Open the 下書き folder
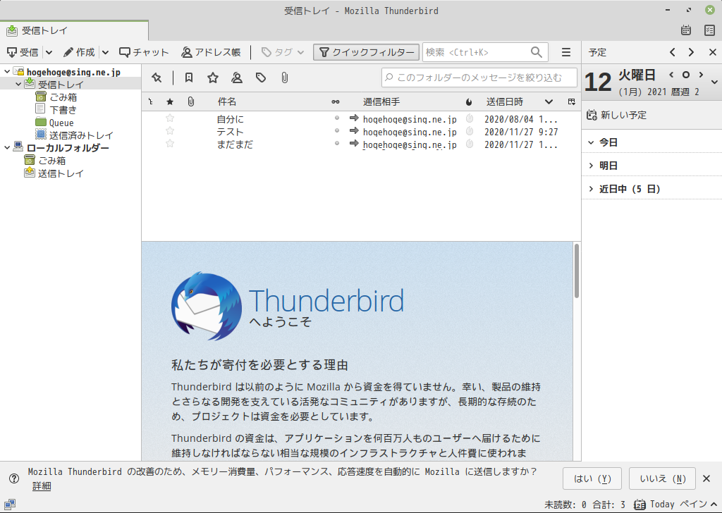The height and width of the screenshot is (513, 722). click(63, 110)
